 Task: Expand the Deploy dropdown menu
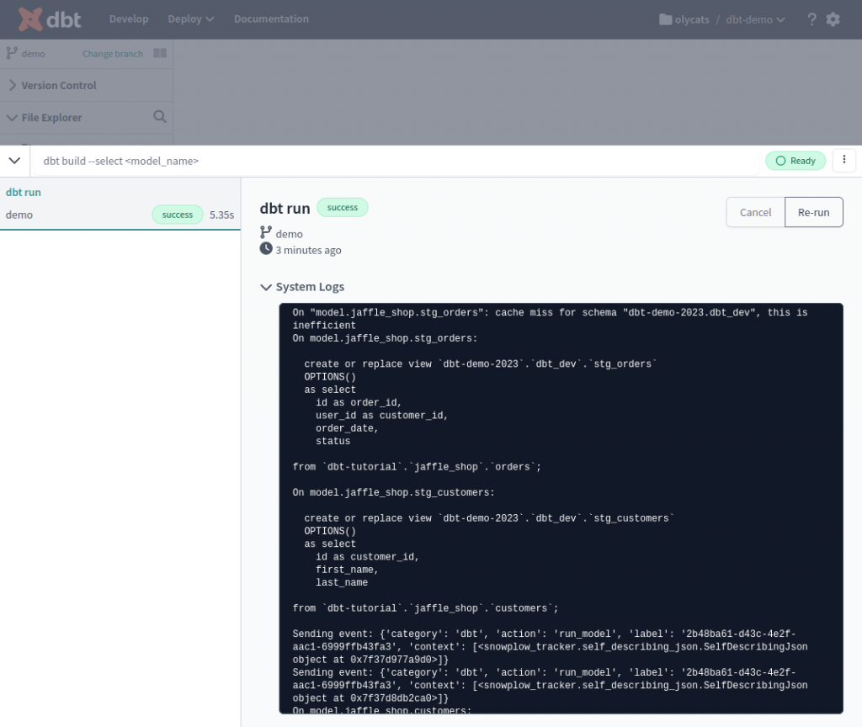(191, 19)
